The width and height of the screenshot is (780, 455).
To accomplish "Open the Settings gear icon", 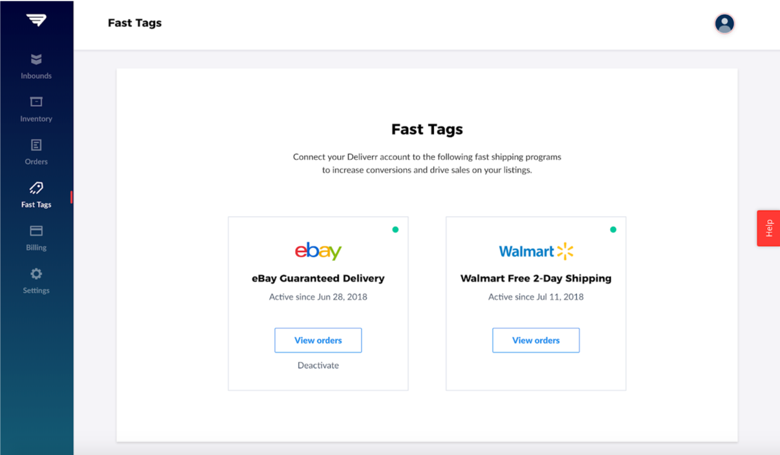I will point(36,273).
